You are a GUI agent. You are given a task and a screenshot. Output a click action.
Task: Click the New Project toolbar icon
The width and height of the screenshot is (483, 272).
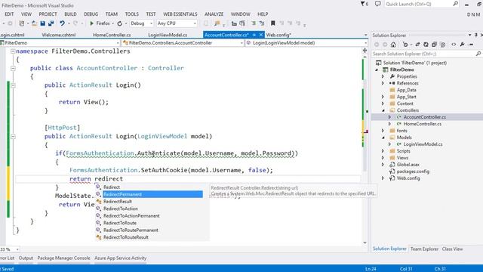[22, 23]
